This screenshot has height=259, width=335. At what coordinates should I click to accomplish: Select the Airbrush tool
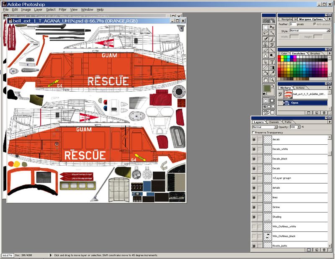pos(265,39)
